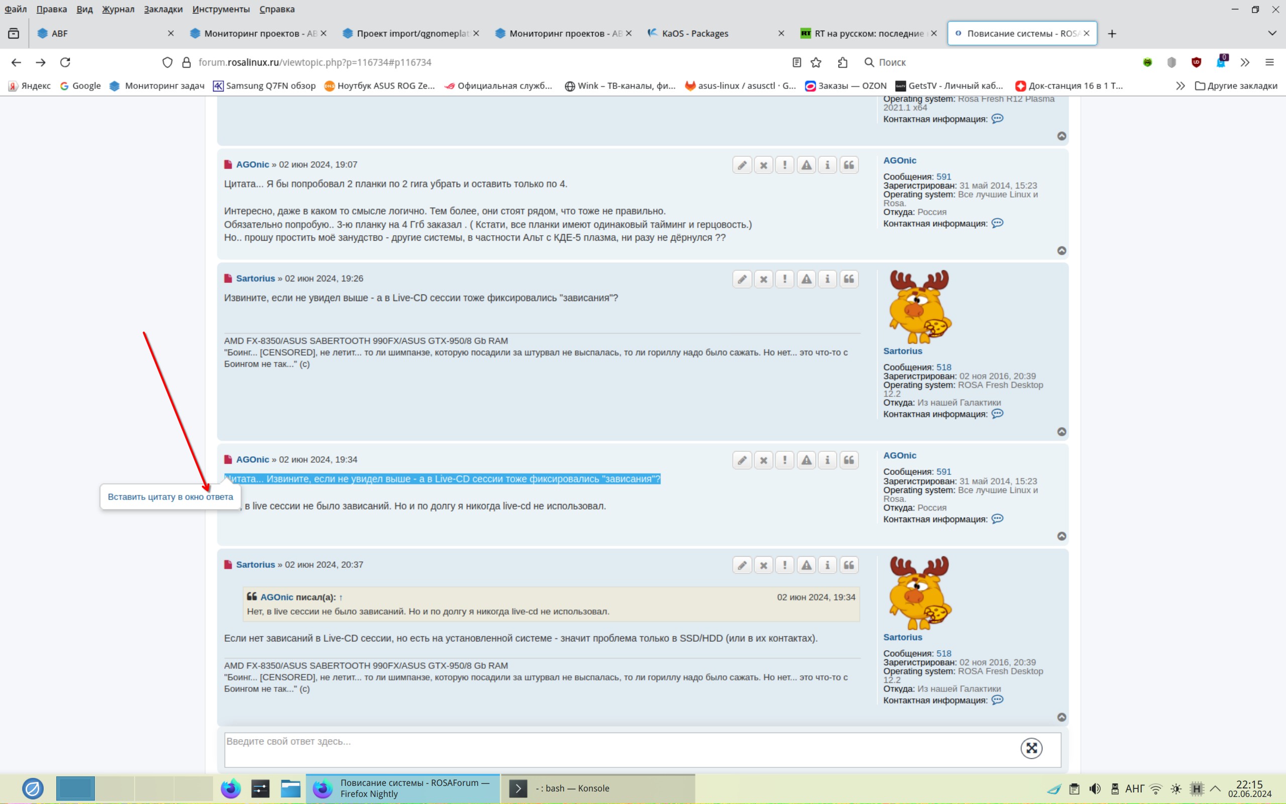Click scroll-to-top arrow under AGOnic 19:34 post
Image resolution: width=1286 pixels, height=804 pixels.
[x=1061, y=536]
